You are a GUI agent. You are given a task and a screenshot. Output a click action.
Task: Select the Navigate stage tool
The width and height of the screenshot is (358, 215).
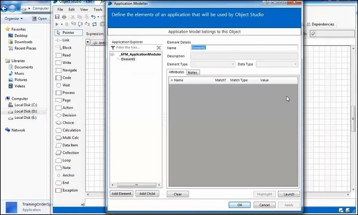click(66, 70)
